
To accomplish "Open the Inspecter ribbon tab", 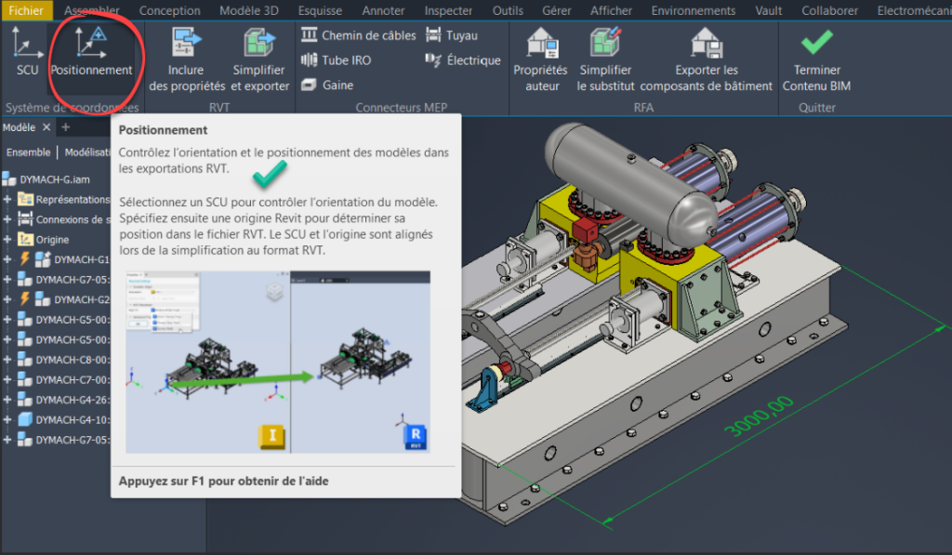I will pyautogui.click(x=448, y=10).
